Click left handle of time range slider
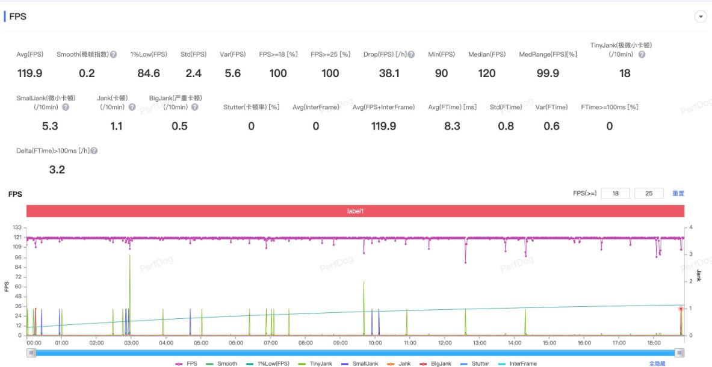This screenshot has width=712, height=367. pyautogui.click(x=31, y=353)
